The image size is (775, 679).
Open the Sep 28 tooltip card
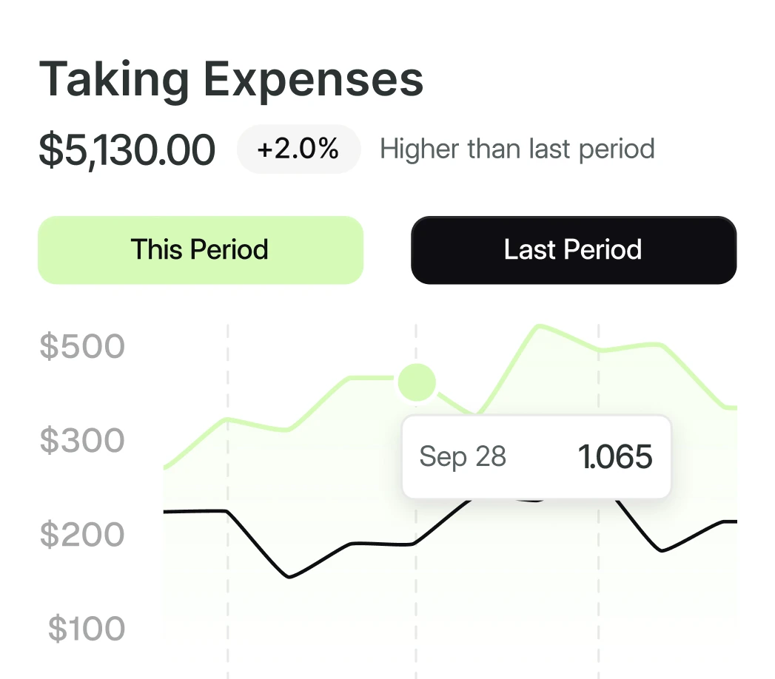point(536,456)
